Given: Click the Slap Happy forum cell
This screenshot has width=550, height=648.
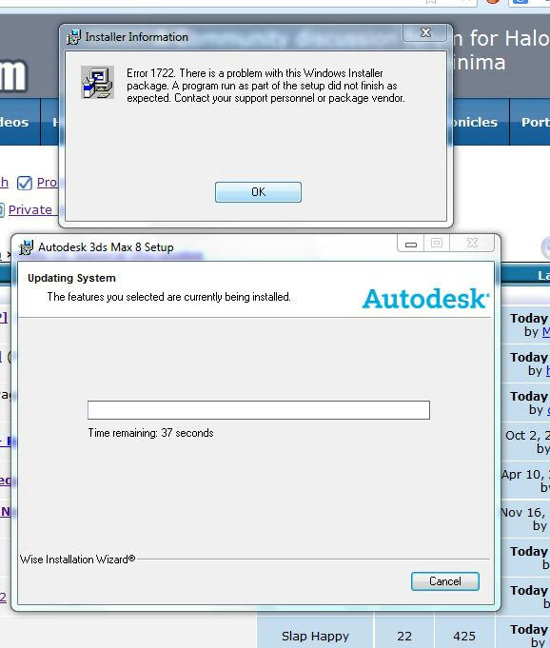Looking at the screenshot, I should coord(315,636).
